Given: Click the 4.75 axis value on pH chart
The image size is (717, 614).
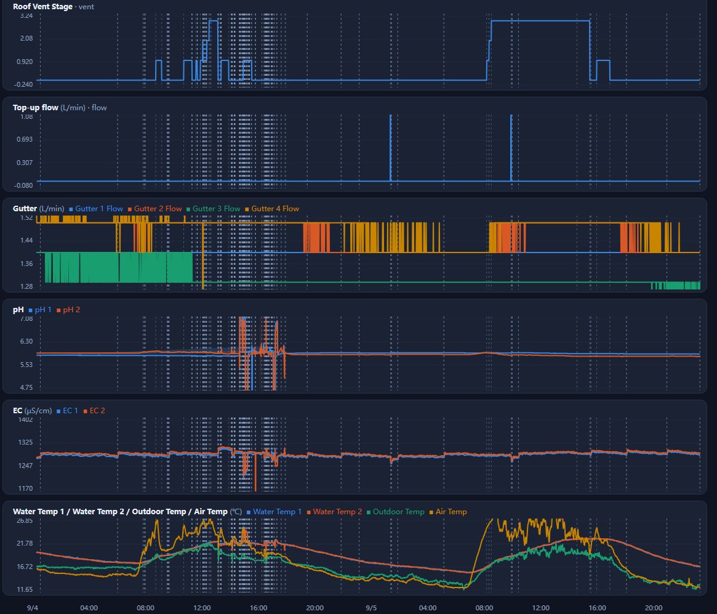Looking at the screenshot, I should 26,387.
